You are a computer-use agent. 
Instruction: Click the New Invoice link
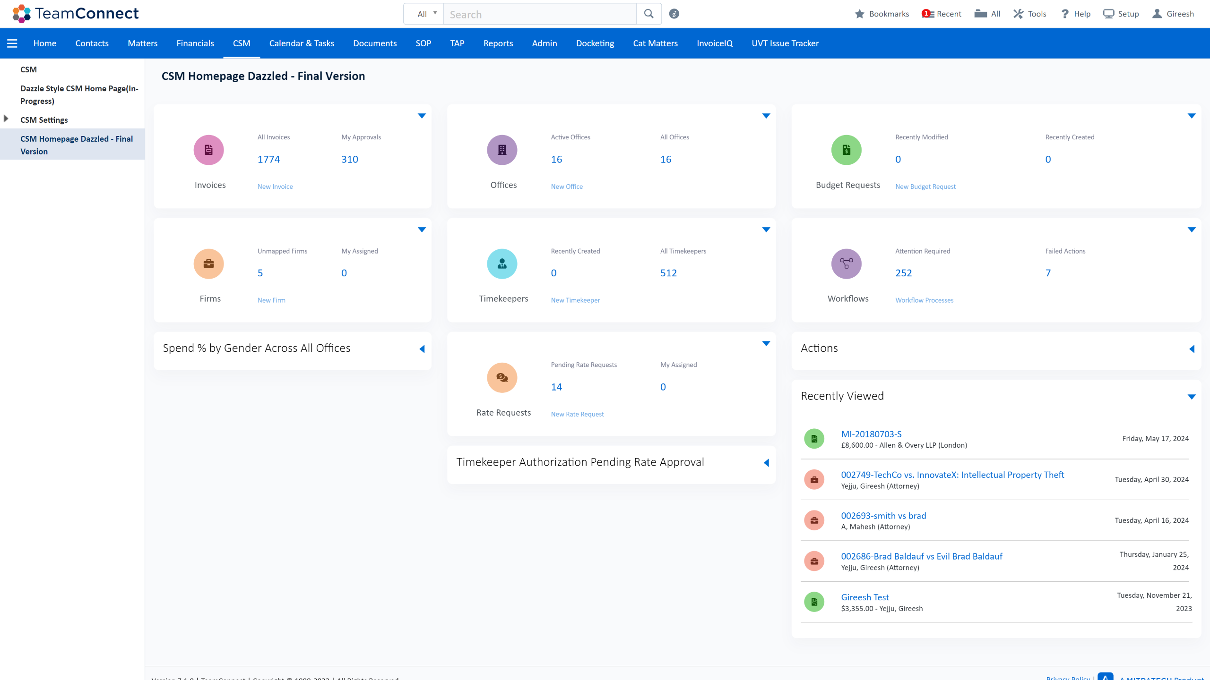pos(275,186)
